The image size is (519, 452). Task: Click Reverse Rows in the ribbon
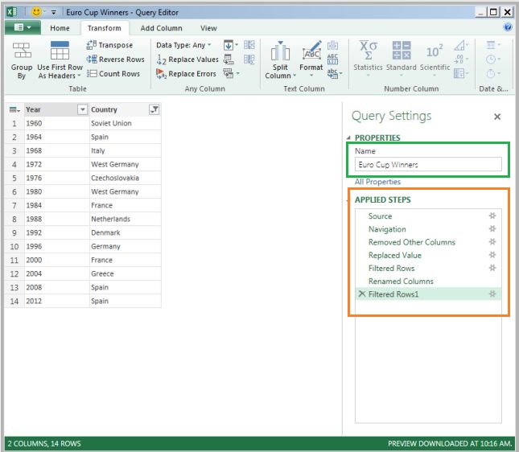tap(115, 60)
